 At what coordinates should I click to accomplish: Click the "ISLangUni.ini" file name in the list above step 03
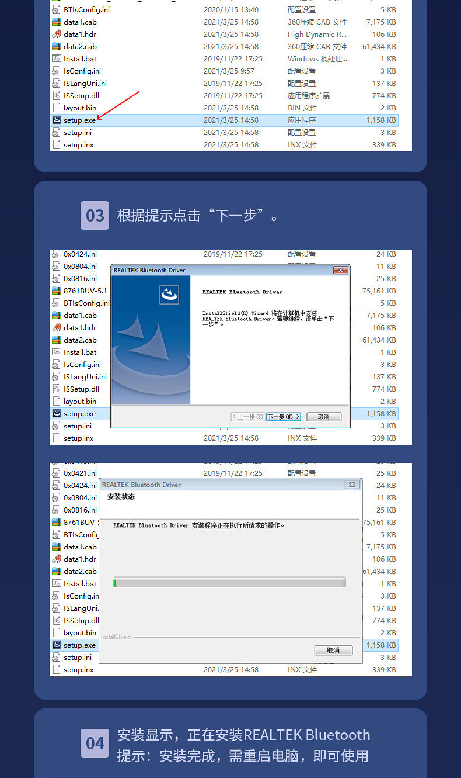point(85,83)
